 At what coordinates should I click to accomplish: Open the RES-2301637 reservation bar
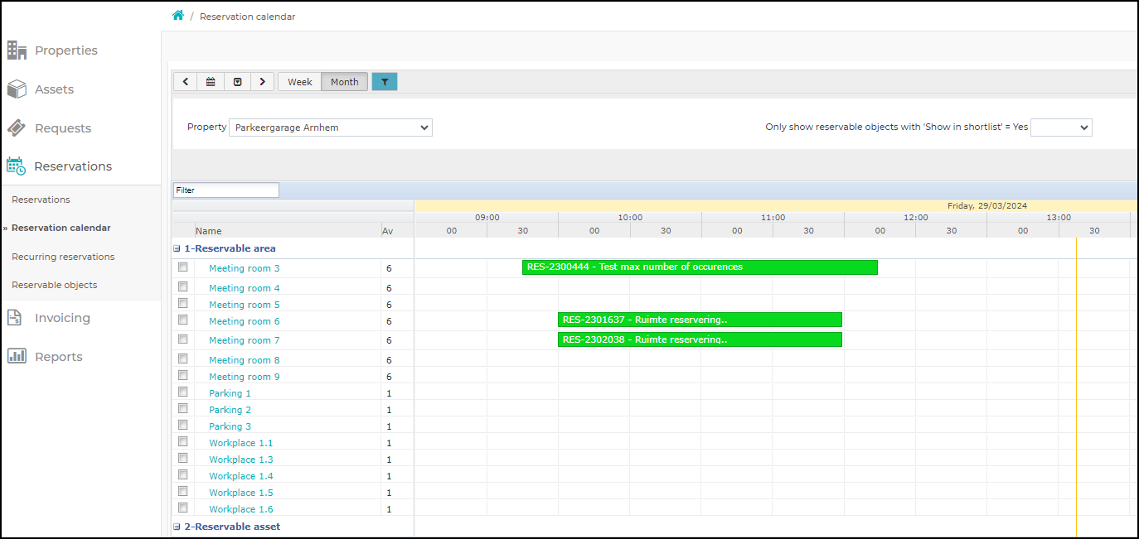pos(700,320)
